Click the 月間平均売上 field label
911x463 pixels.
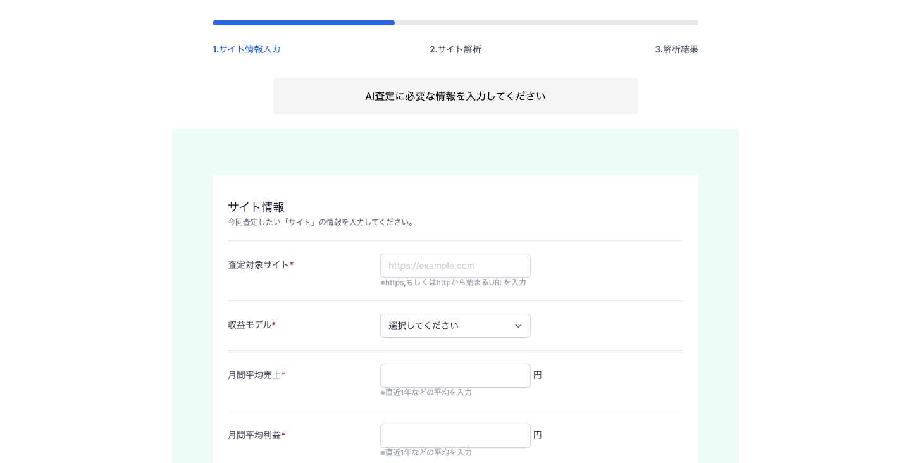254,375
